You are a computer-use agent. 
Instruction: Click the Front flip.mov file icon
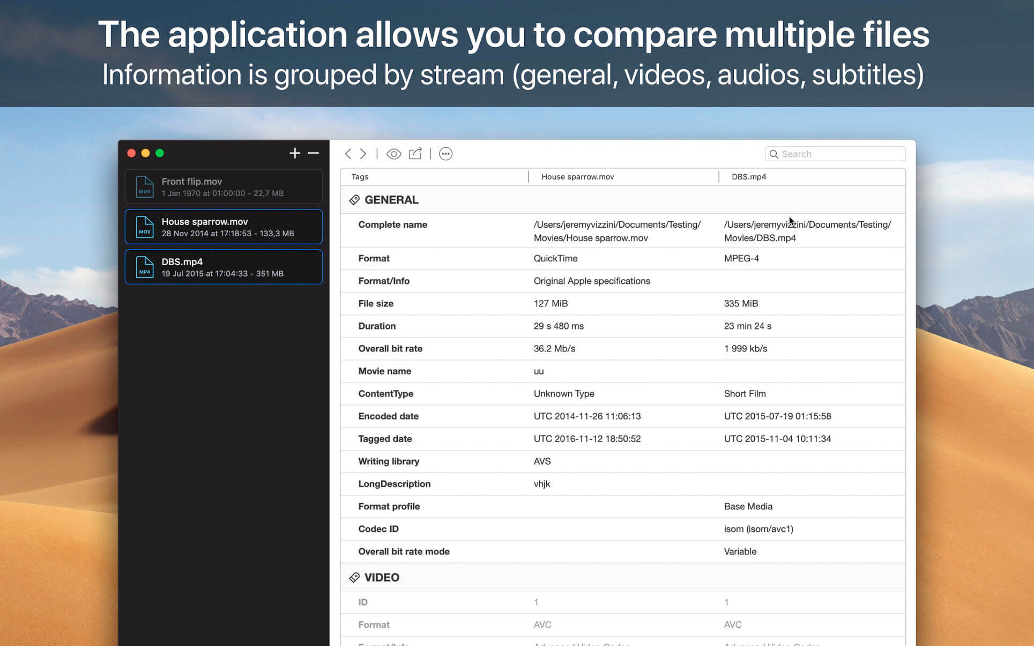pyautogui.click(x=144, y=187)
